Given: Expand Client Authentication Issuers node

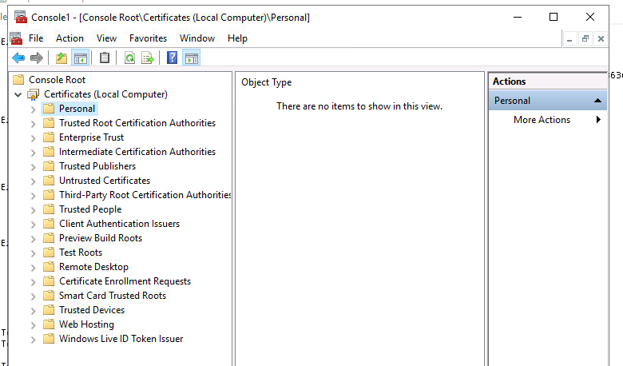Looking at the screenshot, I should pos(34,224).
